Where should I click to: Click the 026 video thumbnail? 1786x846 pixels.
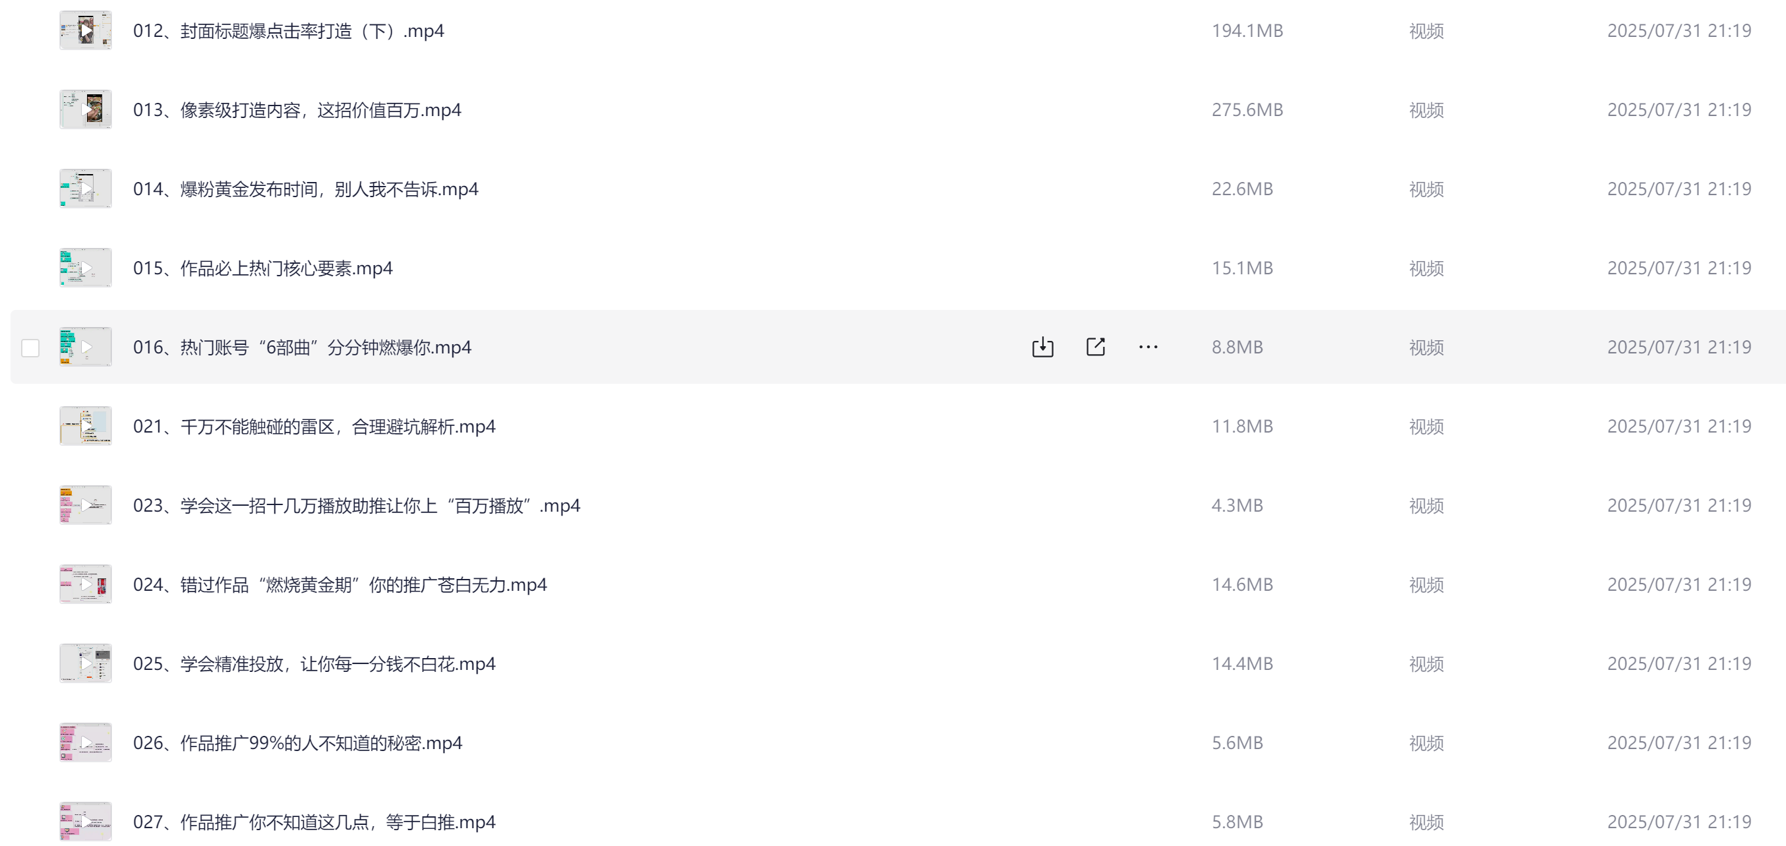85,742
